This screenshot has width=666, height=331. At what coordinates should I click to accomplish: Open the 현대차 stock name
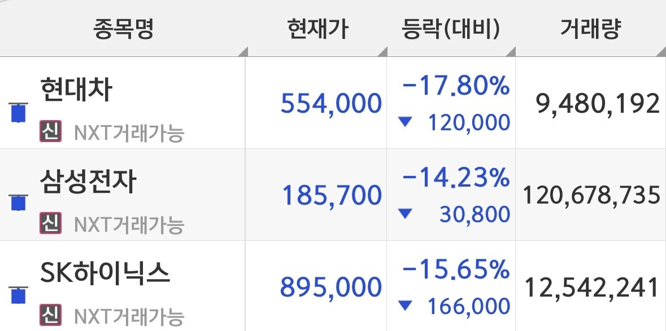76,90
